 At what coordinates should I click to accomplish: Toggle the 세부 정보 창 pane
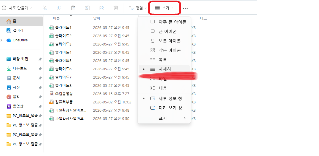coord(164,98)
